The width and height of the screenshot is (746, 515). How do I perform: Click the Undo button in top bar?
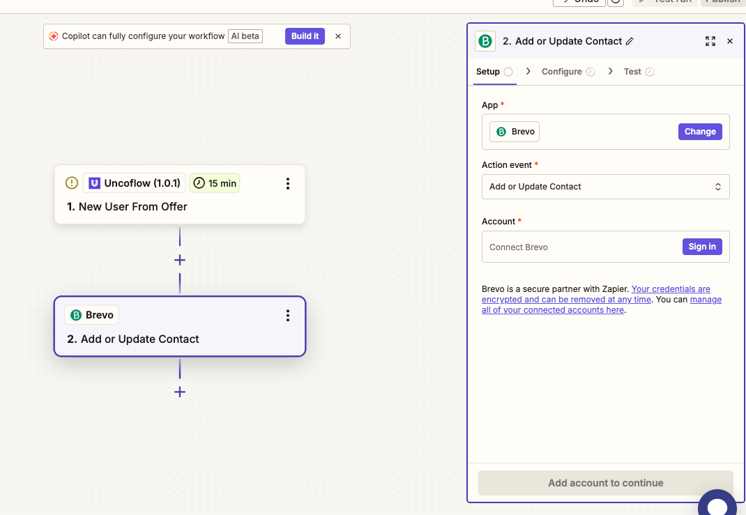click(x=579, y=2)
